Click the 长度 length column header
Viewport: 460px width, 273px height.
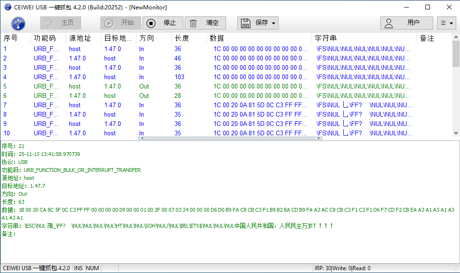[181, 38]
